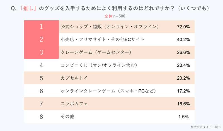223x131 pixels.
Task: Click the 26.6% percentage value
Action: [183, 52]
